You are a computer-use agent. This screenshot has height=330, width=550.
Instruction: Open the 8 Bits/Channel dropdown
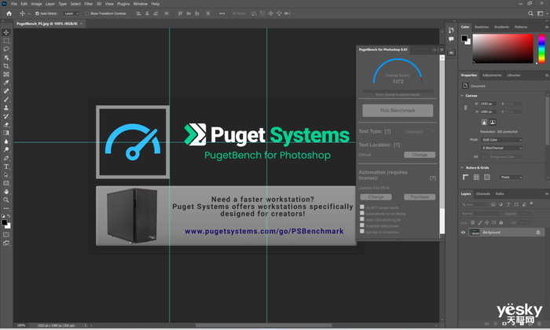coord(501,148)
